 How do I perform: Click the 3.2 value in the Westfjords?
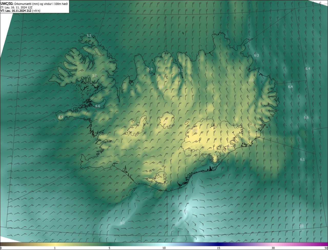(94, 75)
